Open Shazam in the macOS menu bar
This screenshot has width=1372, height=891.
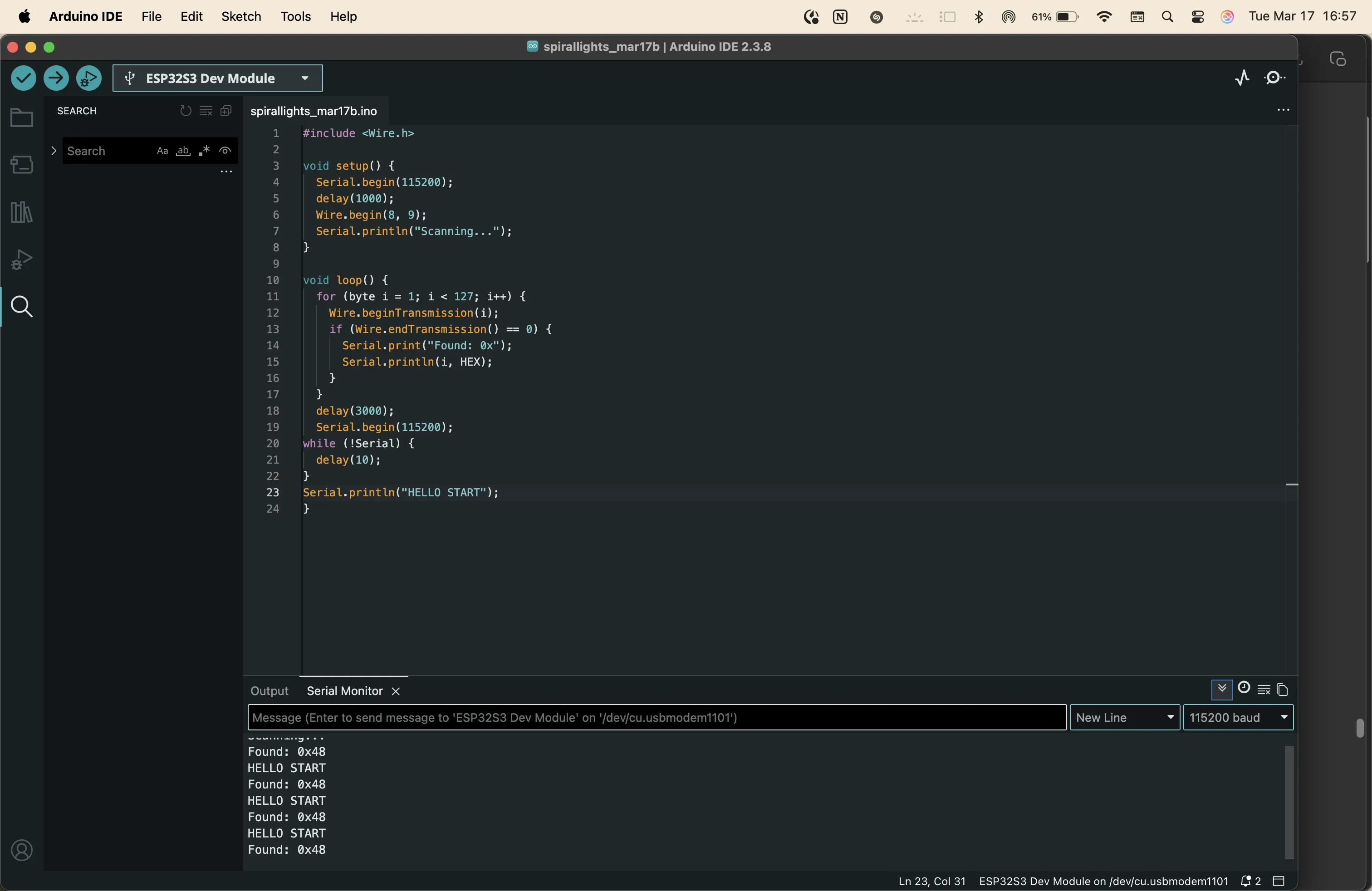877,17
